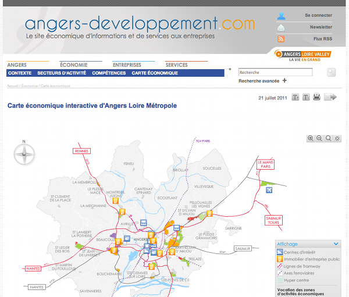
Task: Click the map zoom-in magnifier icon
Action: [x=311, y=138]
